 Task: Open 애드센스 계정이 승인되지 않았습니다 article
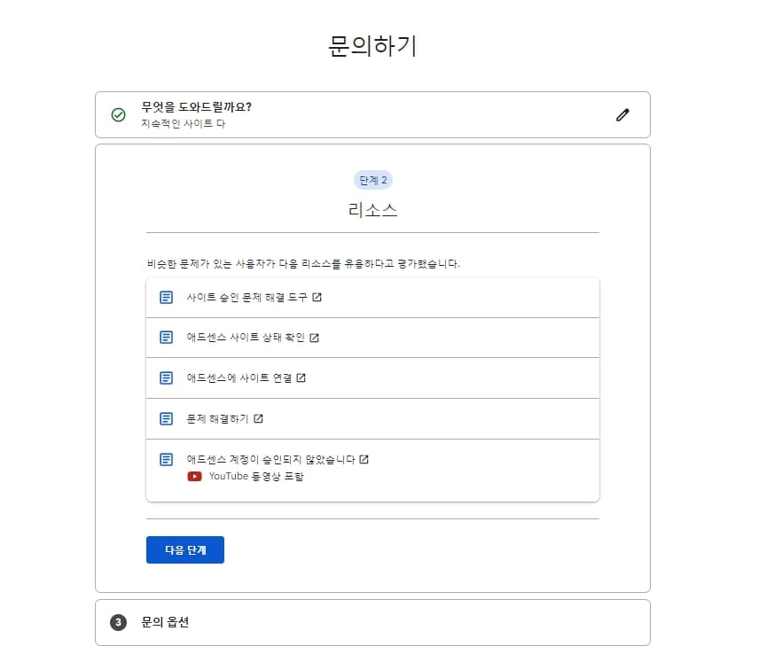pos(270,459)
